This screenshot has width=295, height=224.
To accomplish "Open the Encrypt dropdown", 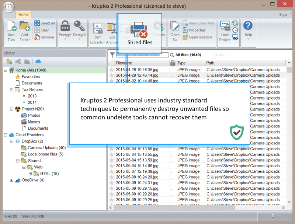I will 65,39.
